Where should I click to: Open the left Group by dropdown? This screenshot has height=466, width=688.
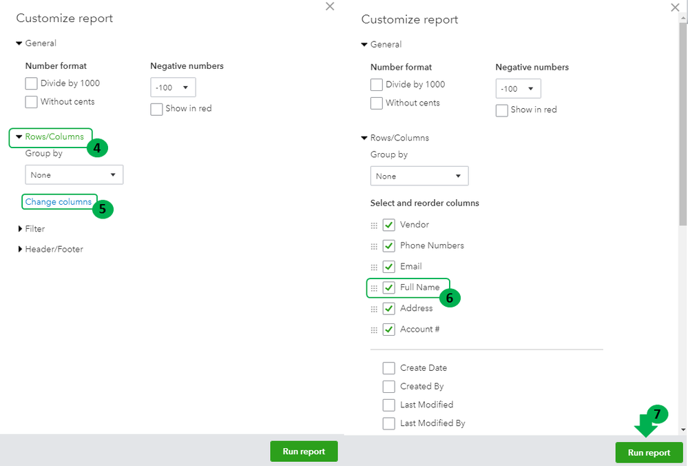click(74, 175)
